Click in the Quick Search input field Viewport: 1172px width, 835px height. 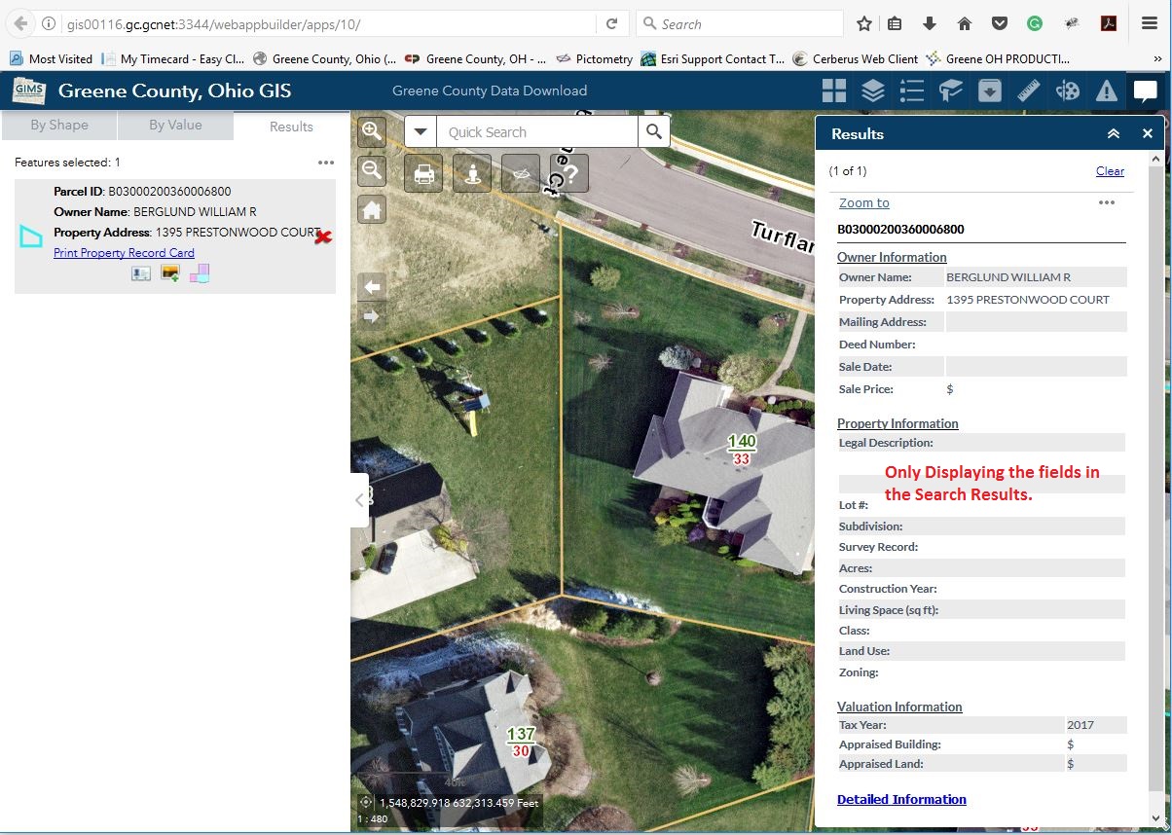tap(535, 132)
